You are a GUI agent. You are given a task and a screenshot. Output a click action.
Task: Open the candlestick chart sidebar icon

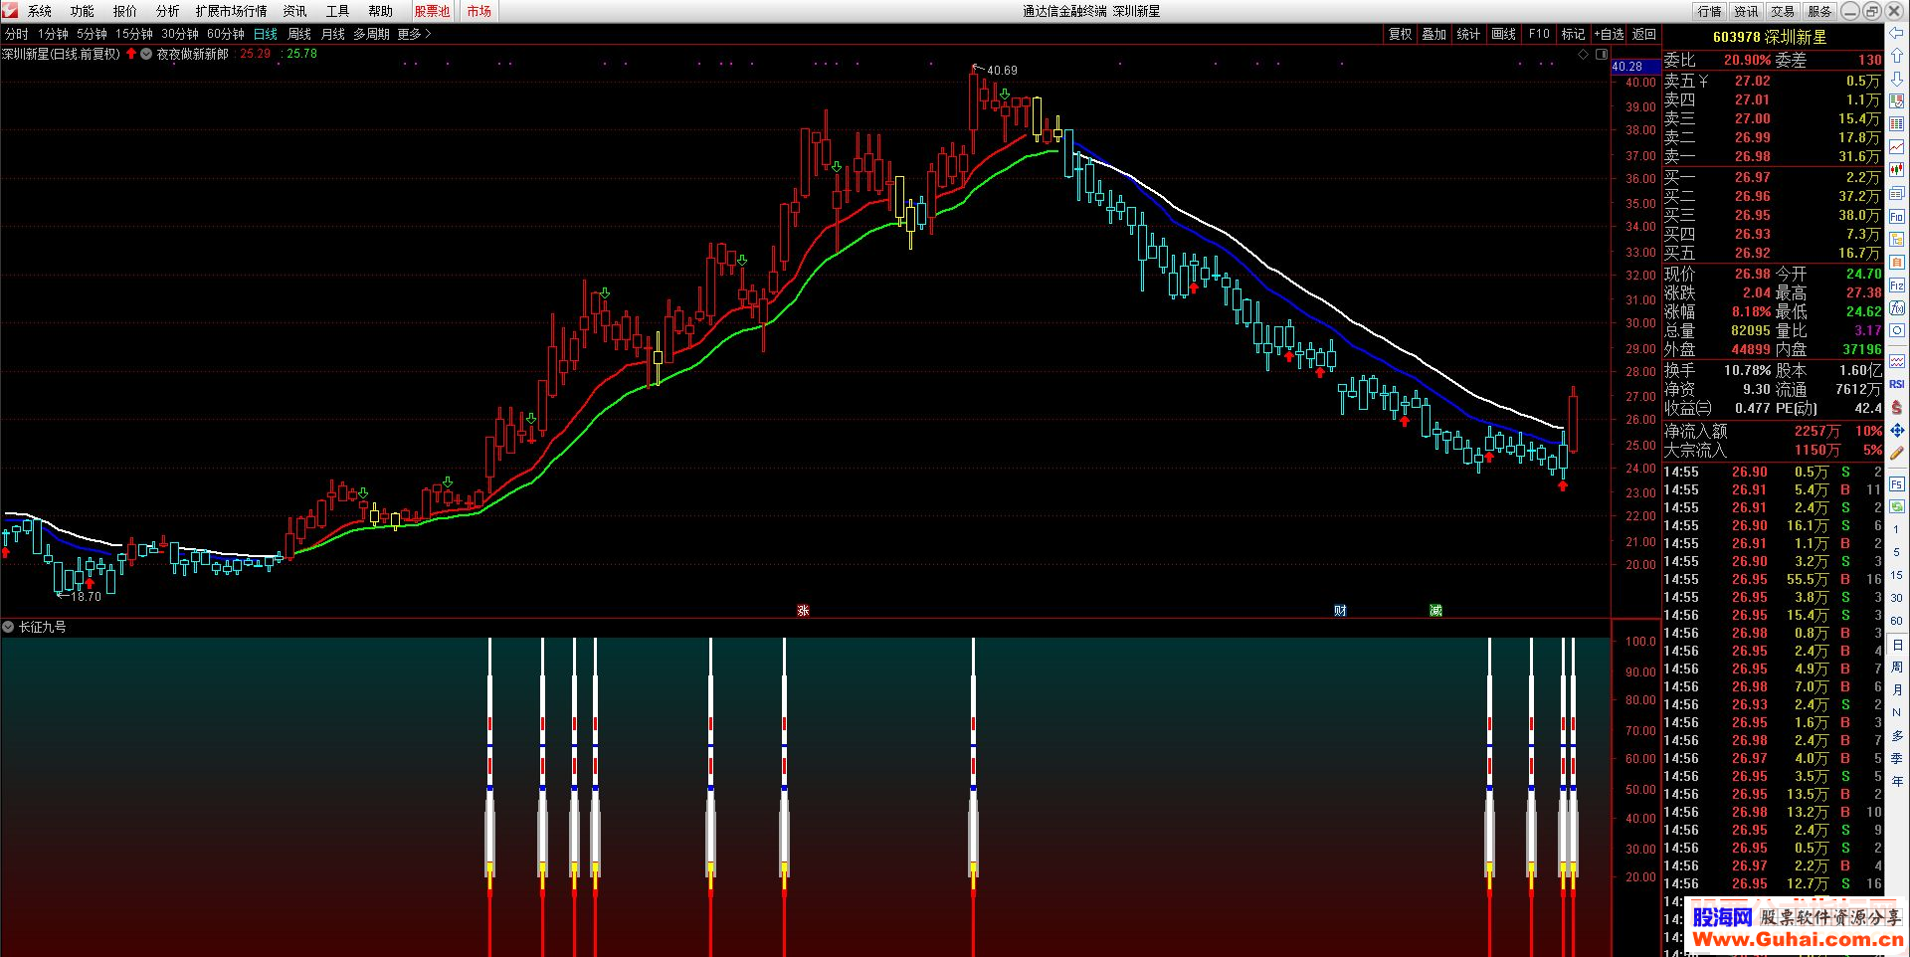(x=1897, y=169)
